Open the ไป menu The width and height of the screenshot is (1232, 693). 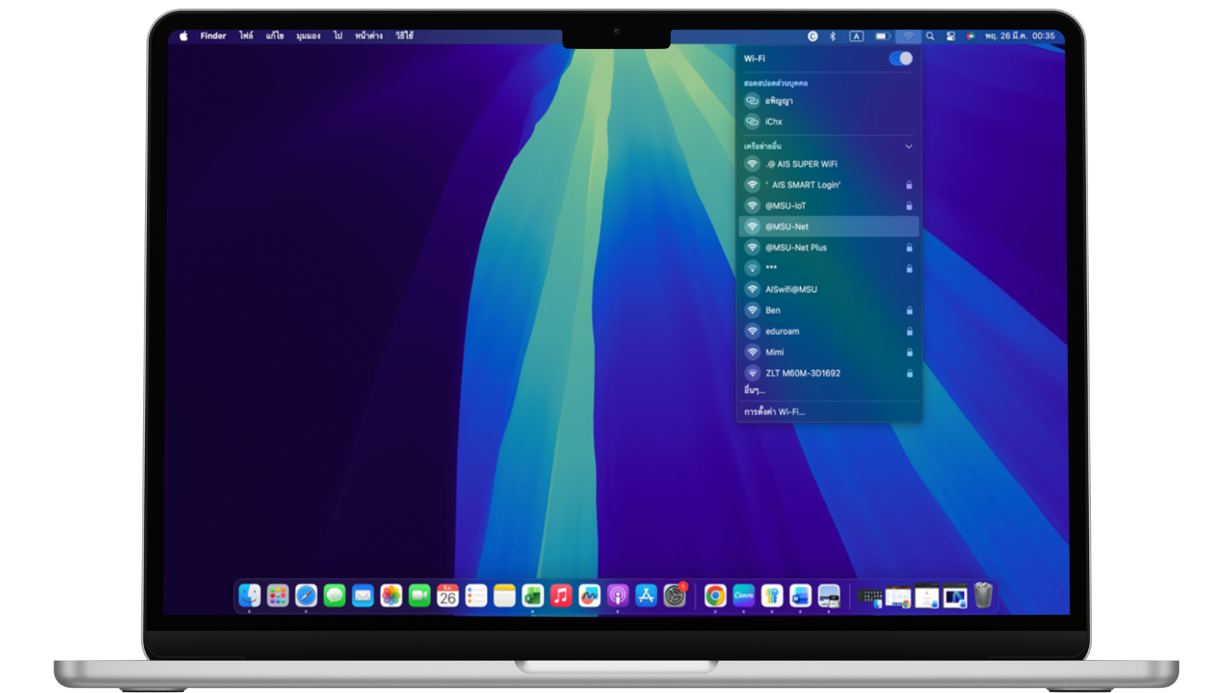tap(338, 36)
